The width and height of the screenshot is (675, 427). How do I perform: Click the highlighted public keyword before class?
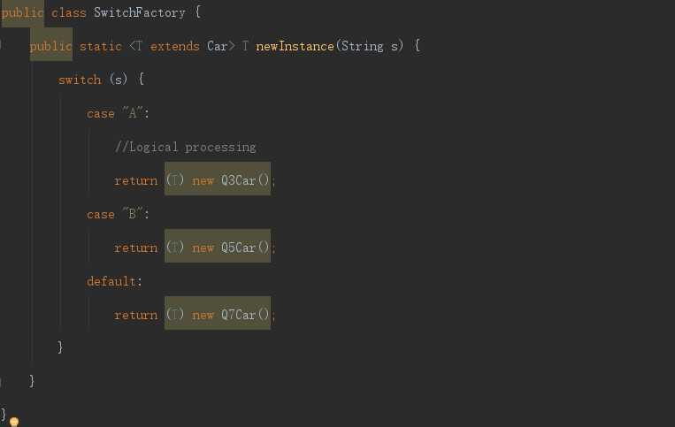[23, 12]
